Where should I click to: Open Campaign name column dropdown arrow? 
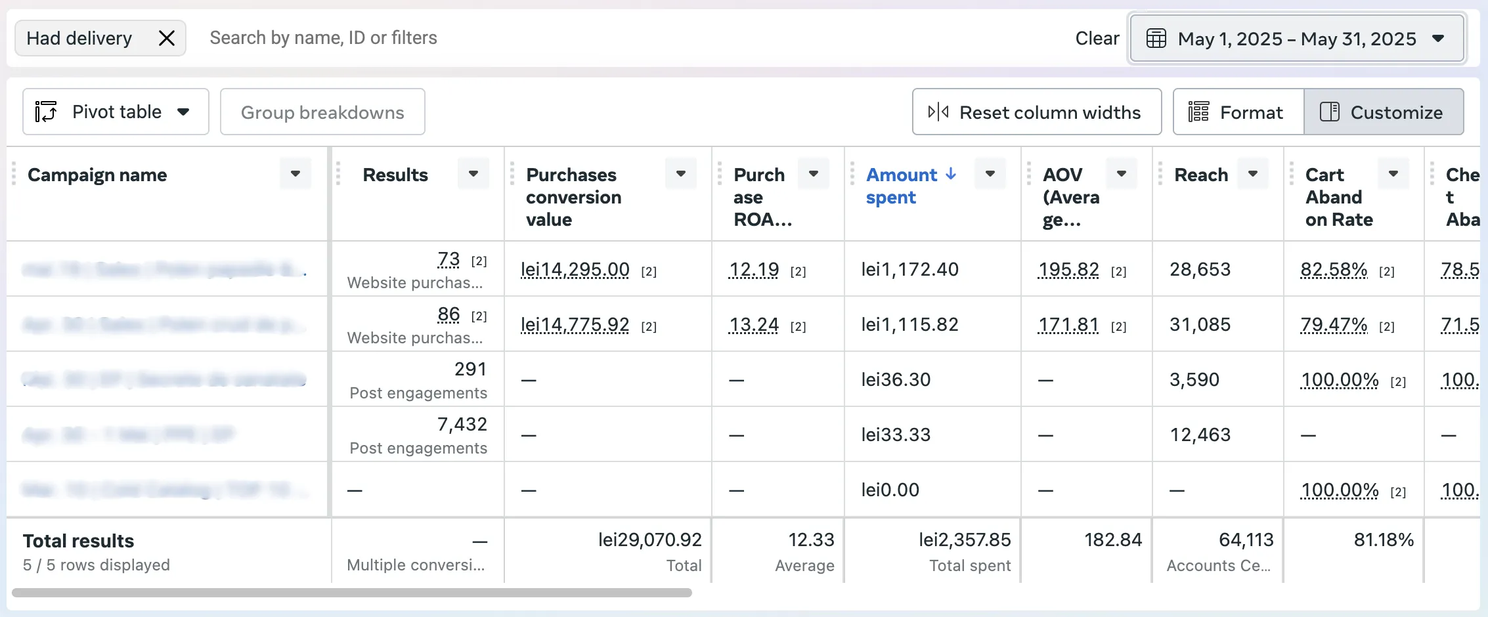[295, 174]
